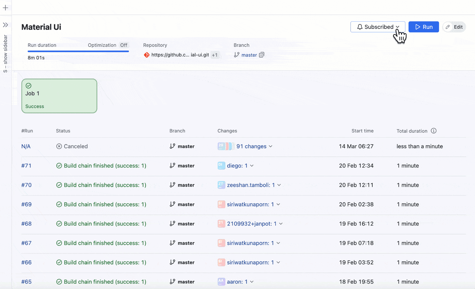Click zeeshan.tamboli's ZT avatar

221,185
